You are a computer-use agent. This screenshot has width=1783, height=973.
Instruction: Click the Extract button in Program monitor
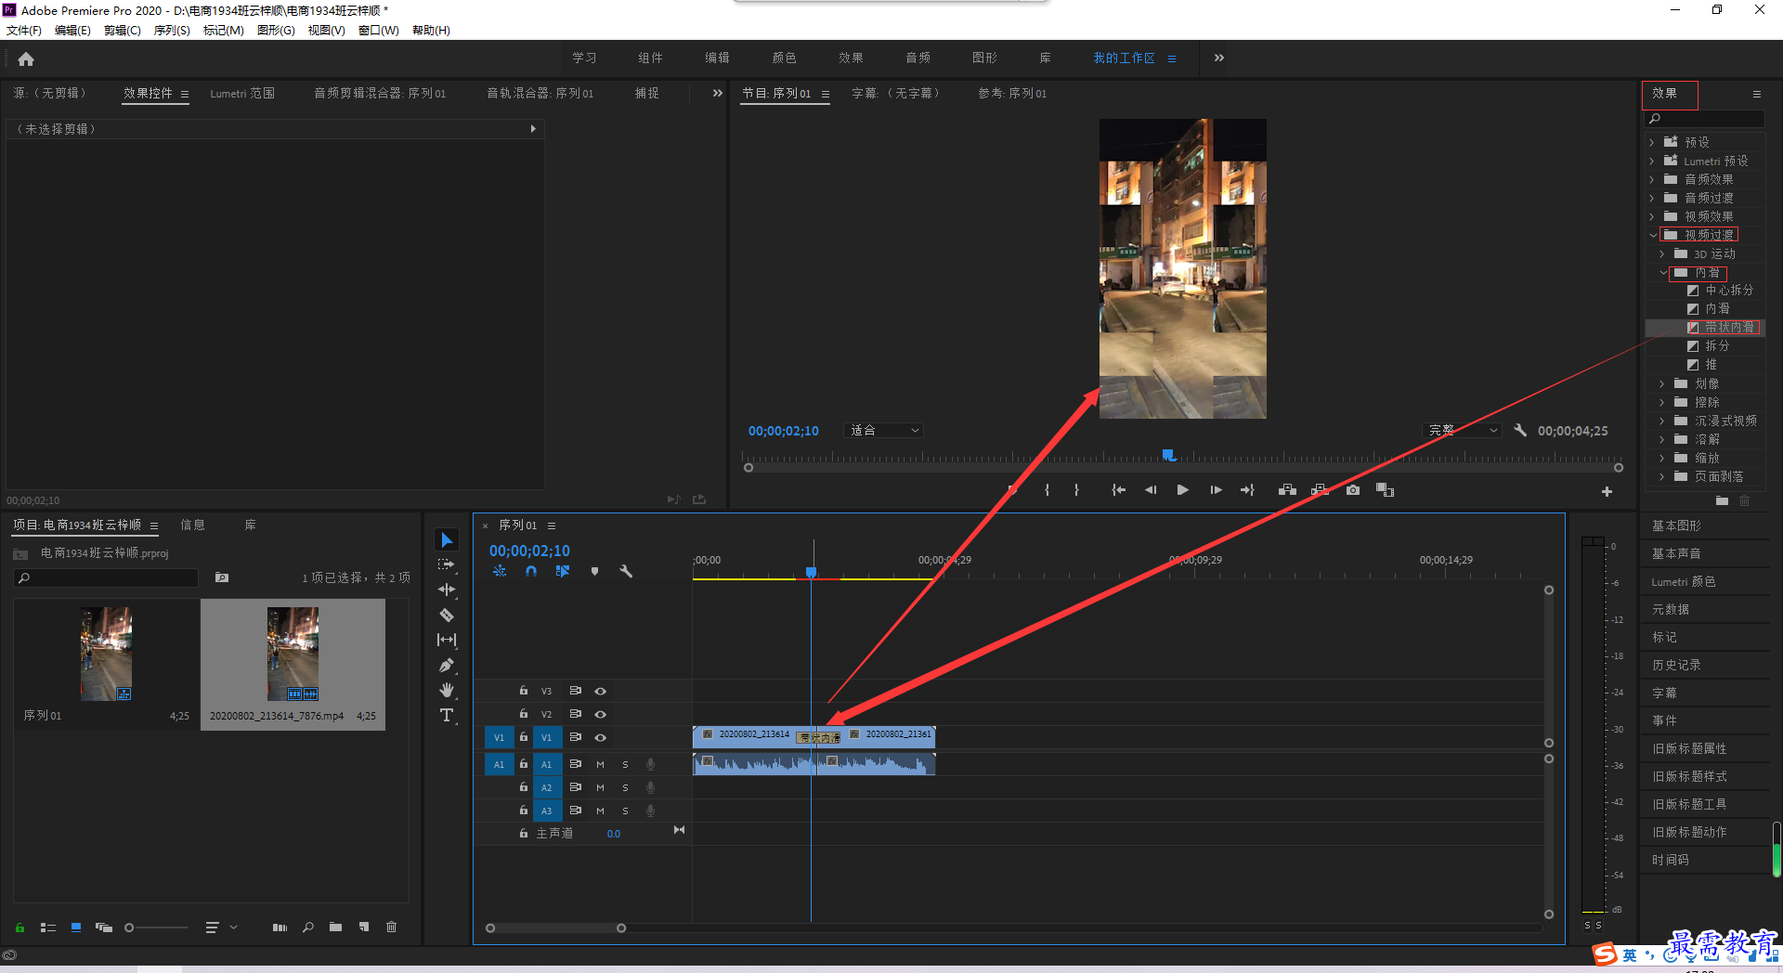[1320, 490]
